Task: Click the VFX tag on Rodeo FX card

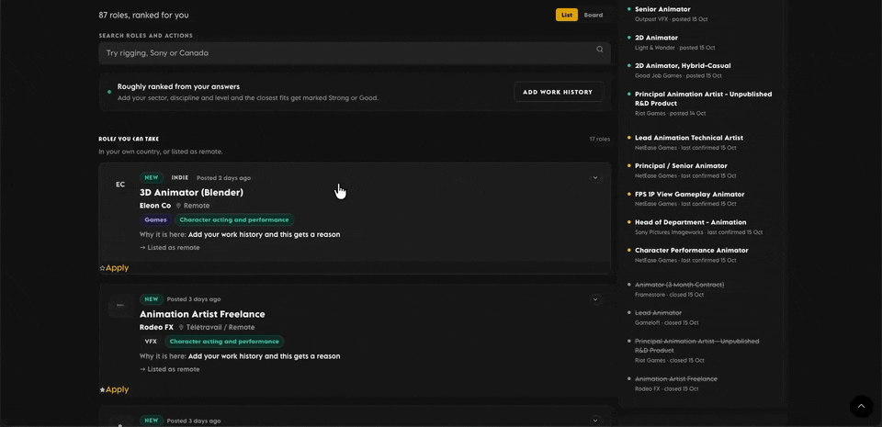Action: tap(151, 341)
